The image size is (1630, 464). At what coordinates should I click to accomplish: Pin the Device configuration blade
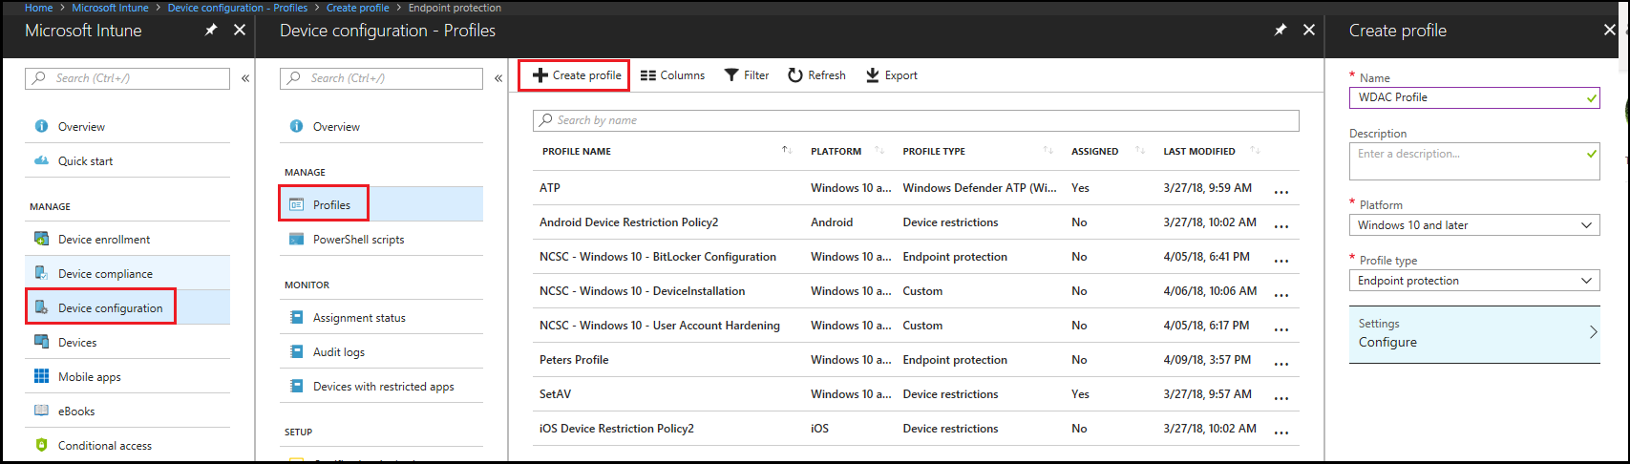(x=1280, y=31)
